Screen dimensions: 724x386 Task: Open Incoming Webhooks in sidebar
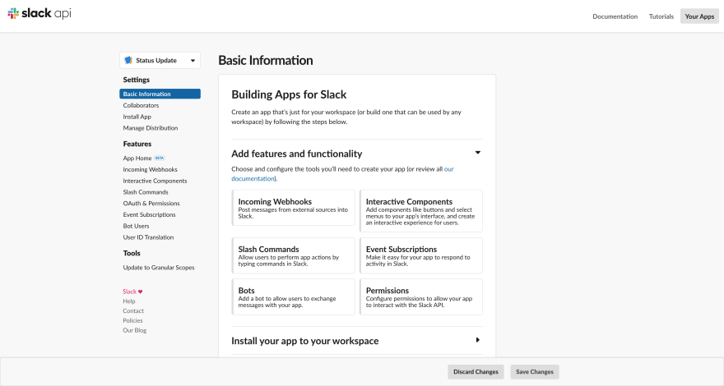coord(150,169)
